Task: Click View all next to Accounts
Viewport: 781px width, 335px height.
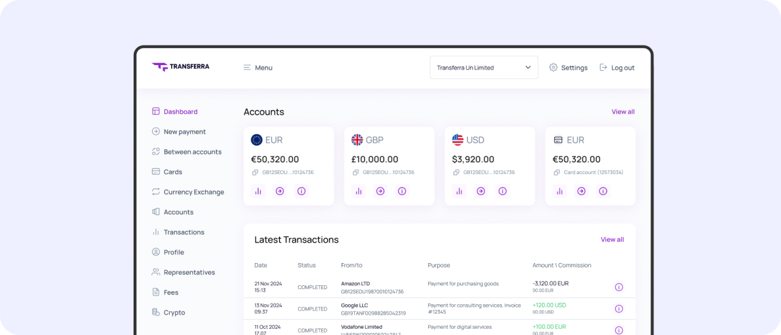Action: coord(623,112)
